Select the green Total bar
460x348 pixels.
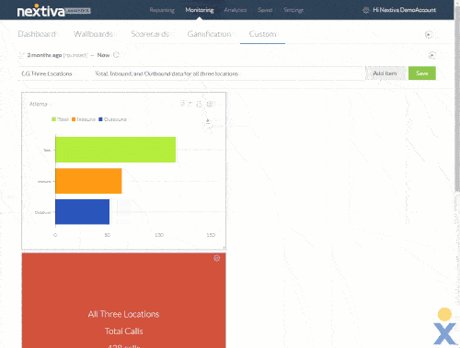115,150
